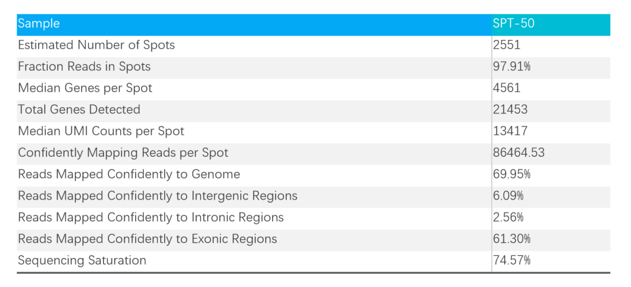Click the "Sample" header cell
This screenshot has height=287, width=631.
coord(39,24)
